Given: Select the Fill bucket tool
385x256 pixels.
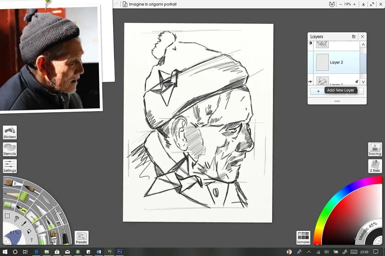Looking at the screenshot, I should (x=29, y=231).
